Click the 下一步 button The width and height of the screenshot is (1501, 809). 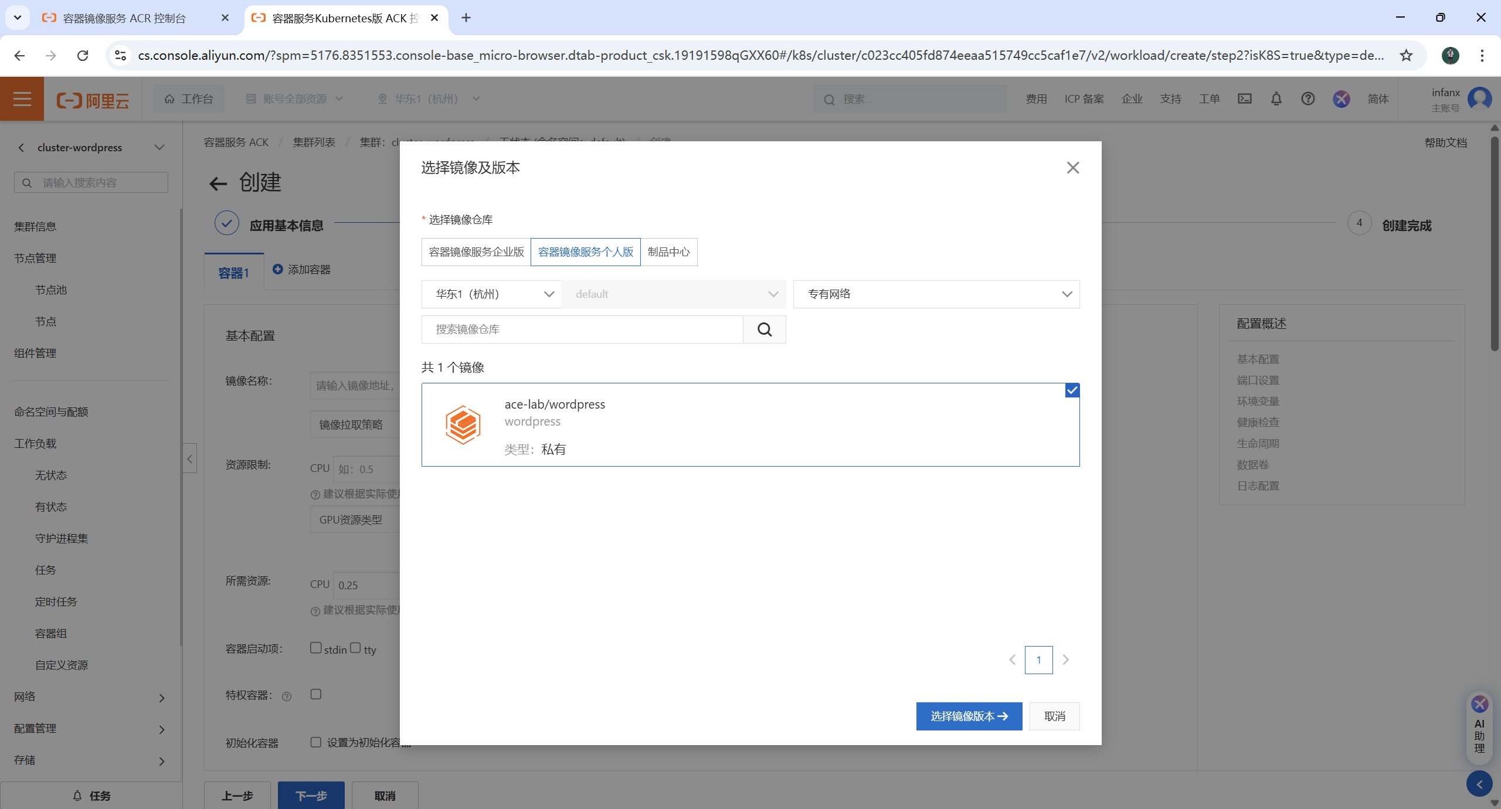pos(311,796)
